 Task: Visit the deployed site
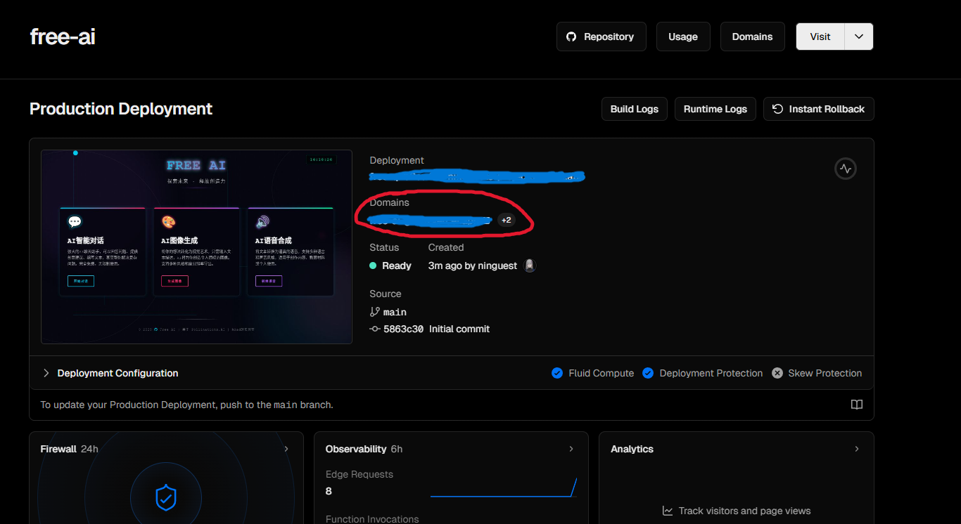[820, 37]
